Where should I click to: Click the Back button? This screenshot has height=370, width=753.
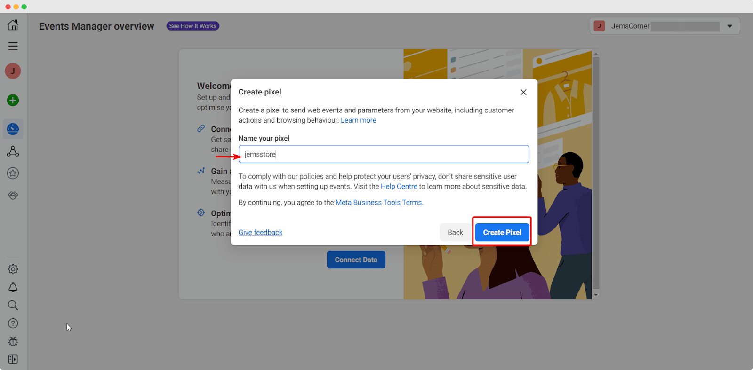click(455, 232)
